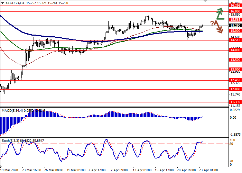
Task: Select the 16.296 red price level label
Action: click(235, 6)
